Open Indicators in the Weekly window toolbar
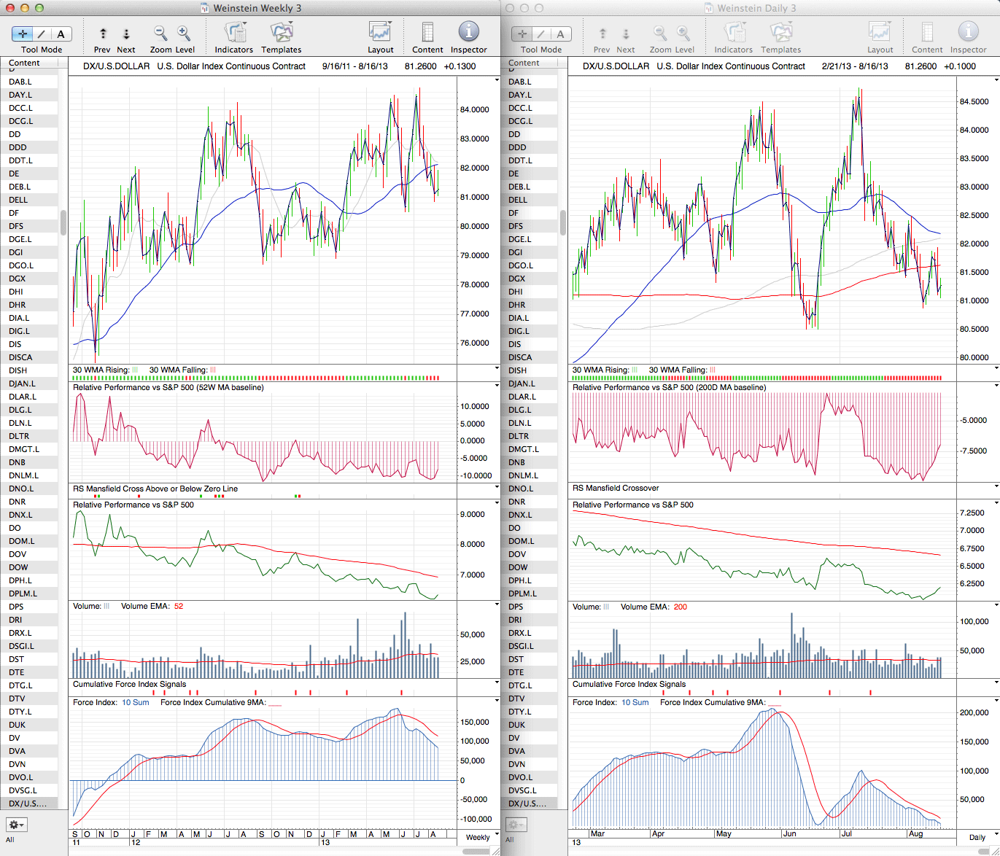1000x856 pixels. tap(234, 34)
